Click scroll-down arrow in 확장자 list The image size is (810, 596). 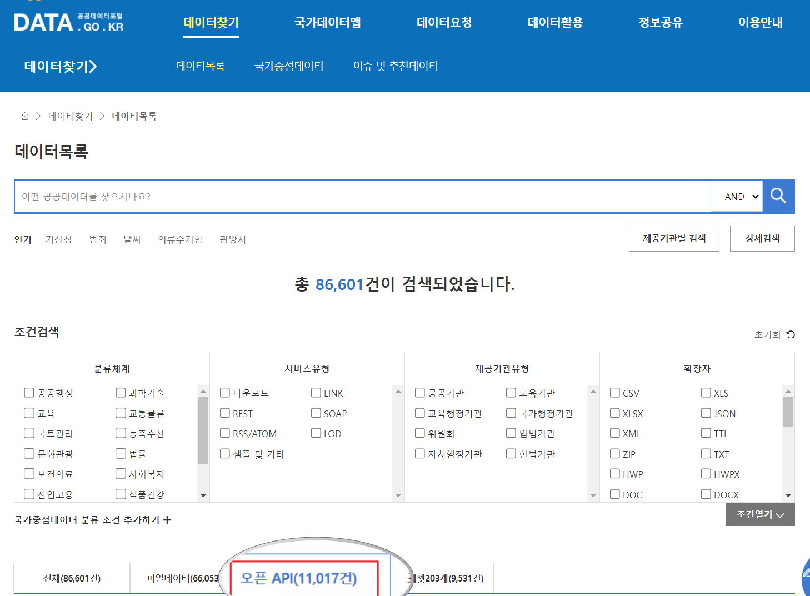click(x=788, y=495)
